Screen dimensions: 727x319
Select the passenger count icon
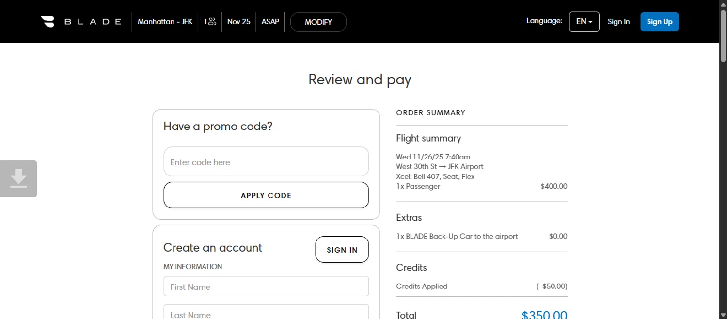tap(210, 21)
